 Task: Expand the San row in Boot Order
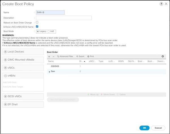coord(50,72)
